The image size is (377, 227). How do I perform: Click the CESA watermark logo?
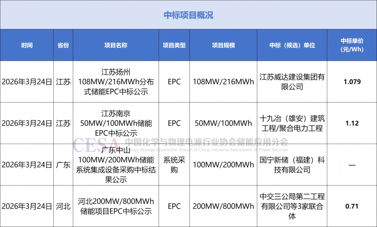point(96,145)
